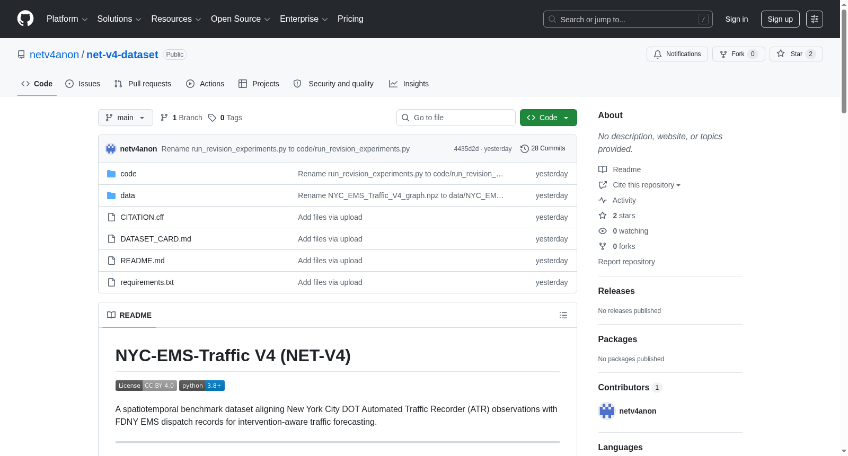Open the Contributors section heading link
The height and width of the screenshot is (456, 848).
point(630,388)
